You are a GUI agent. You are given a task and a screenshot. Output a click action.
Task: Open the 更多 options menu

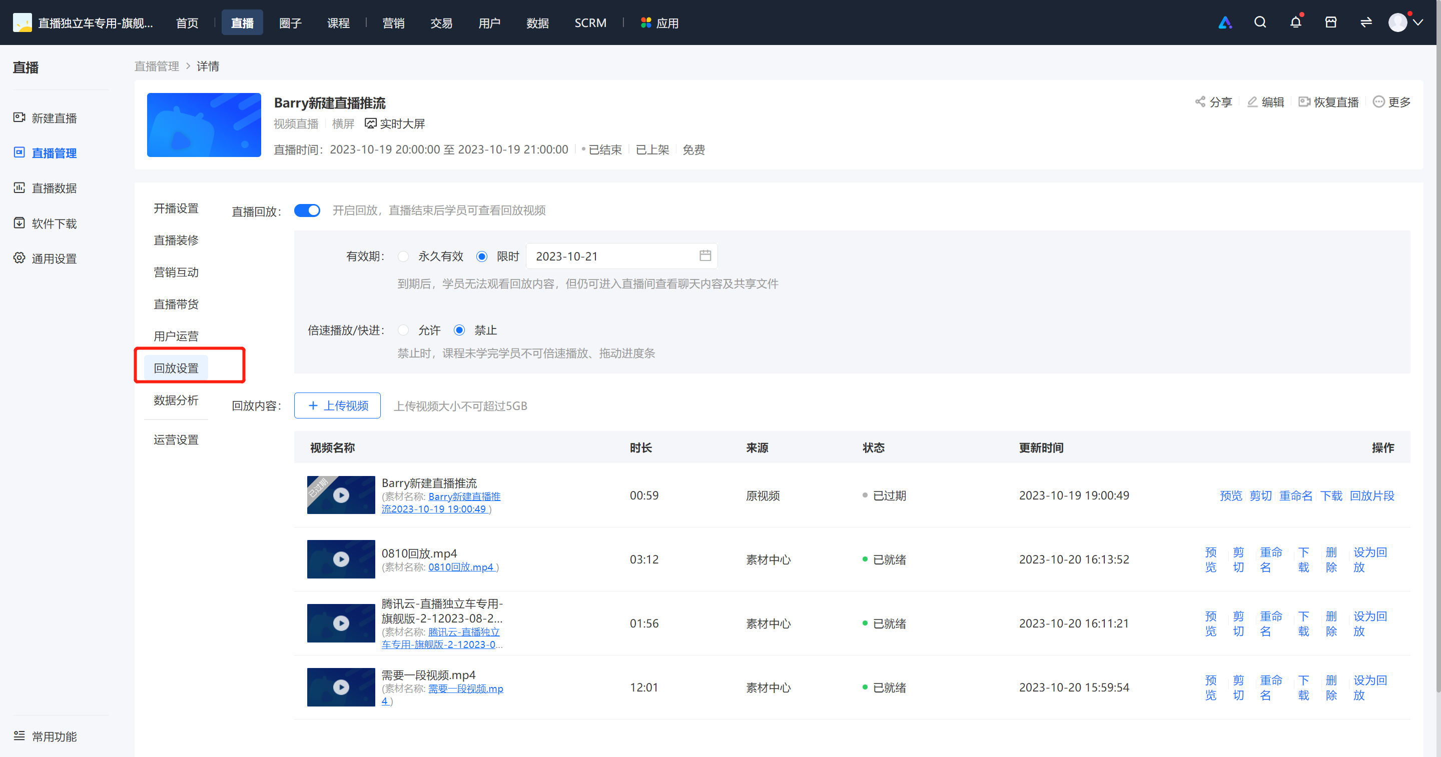1392,102
